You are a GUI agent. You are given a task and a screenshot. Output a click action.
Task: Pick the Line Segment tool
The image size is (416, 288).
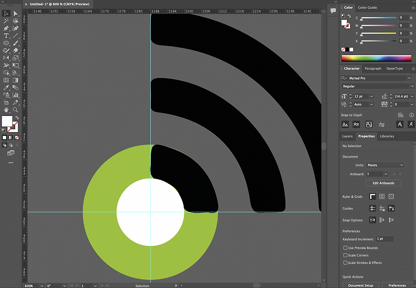coord(16,36)
